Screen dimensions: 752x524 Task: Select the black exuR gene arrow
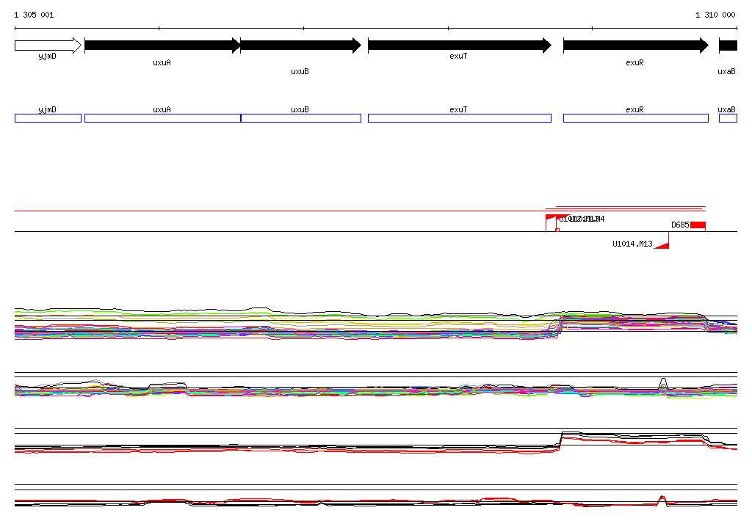[635, 46]
